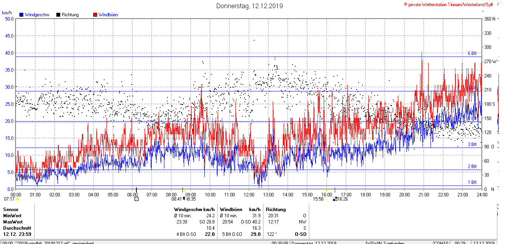Click the max wind speed value SO 28.8
Screen dimensions: 509x244
[x=207, y=222]
